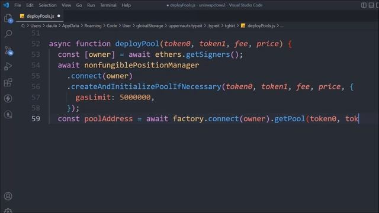Open the Manage gear icon
379x213 pixels.
(x=8, y=211)
